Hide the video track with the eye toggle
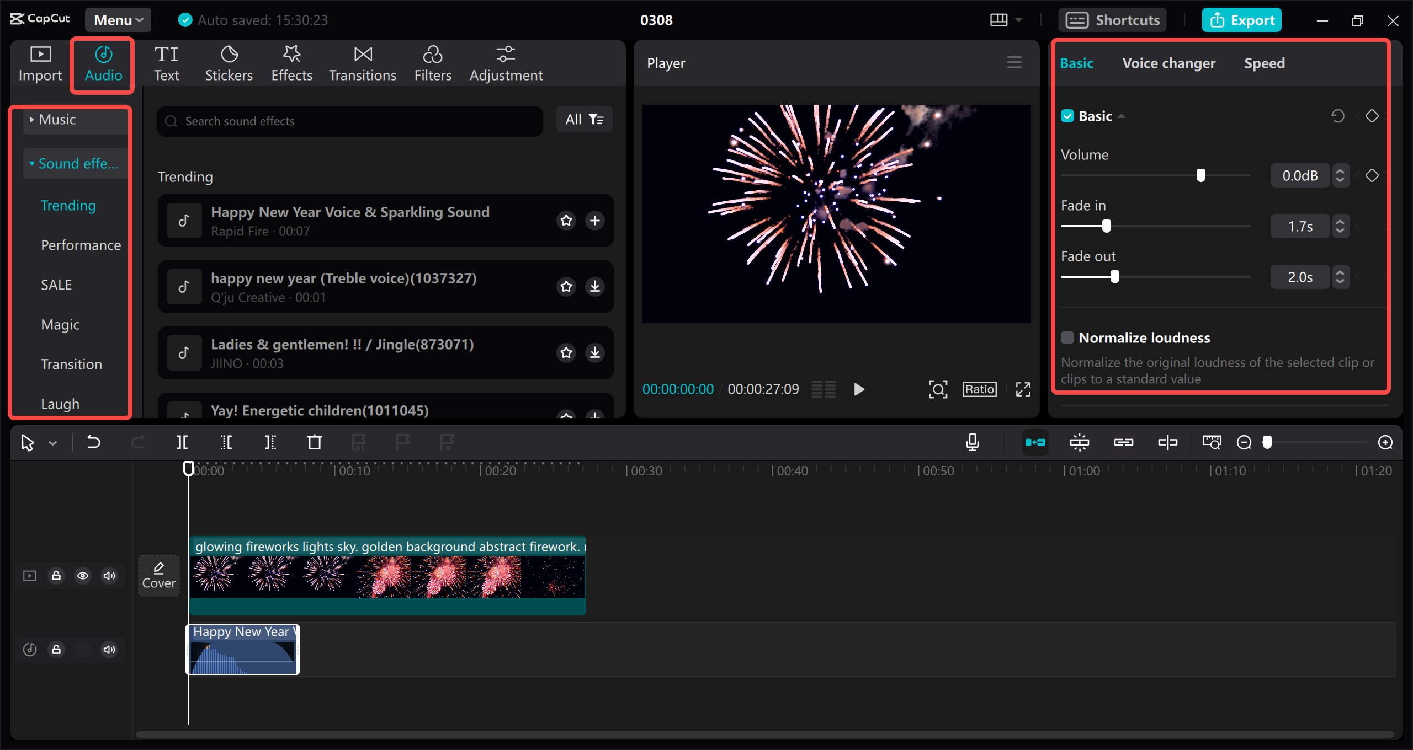1413x750 pixels. [83, 575]
